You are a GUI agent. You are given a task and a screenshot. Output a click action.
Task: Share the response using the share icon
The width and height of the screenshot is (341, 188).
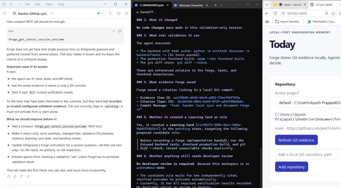tap(27, 176)
